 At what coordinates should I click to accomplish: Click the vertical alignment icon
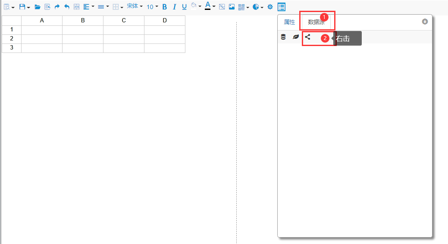click(101, 7)
